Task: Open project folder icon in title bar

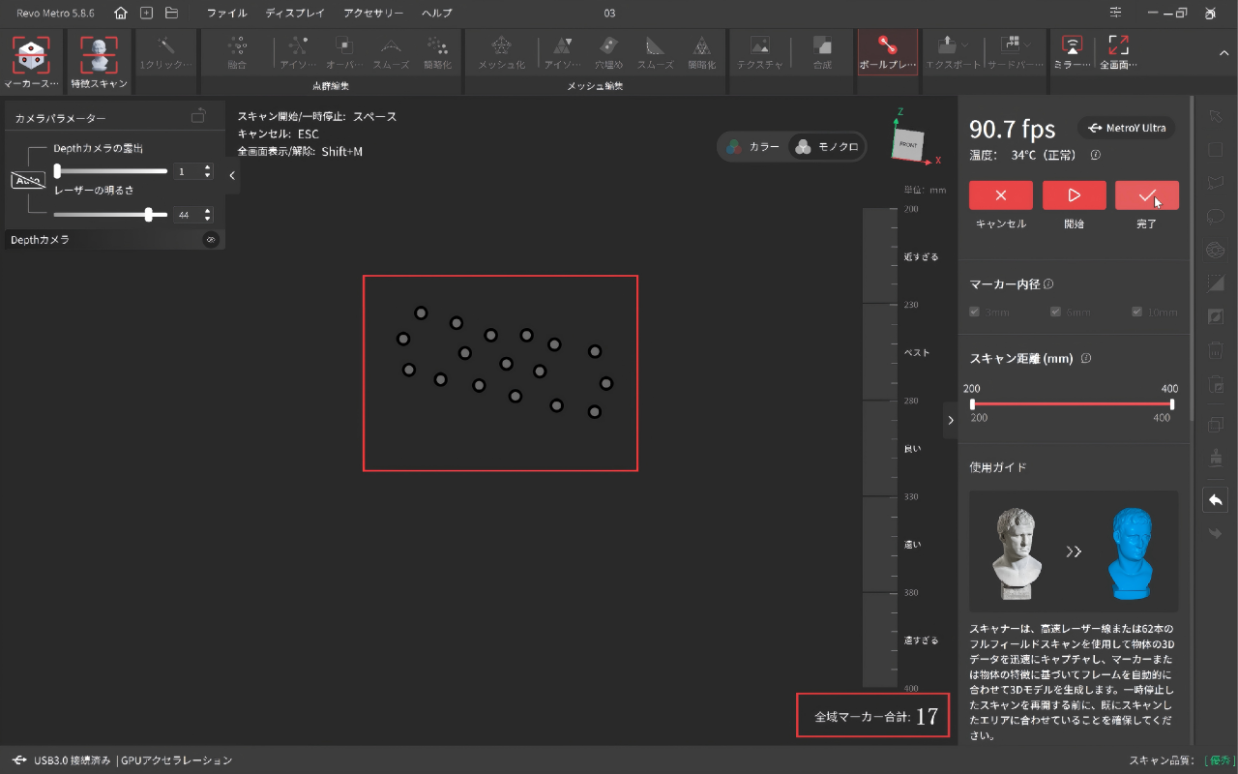Action: click(171, 14)
